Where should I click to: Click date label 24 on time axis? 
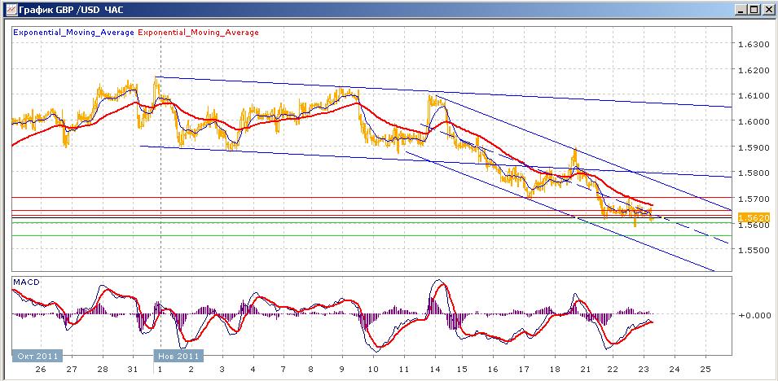[x=675, y=370]
